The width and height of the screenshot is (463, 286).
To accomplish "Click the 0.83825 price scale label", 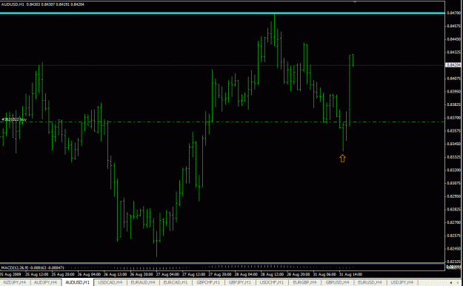I will tap(453, 104).
